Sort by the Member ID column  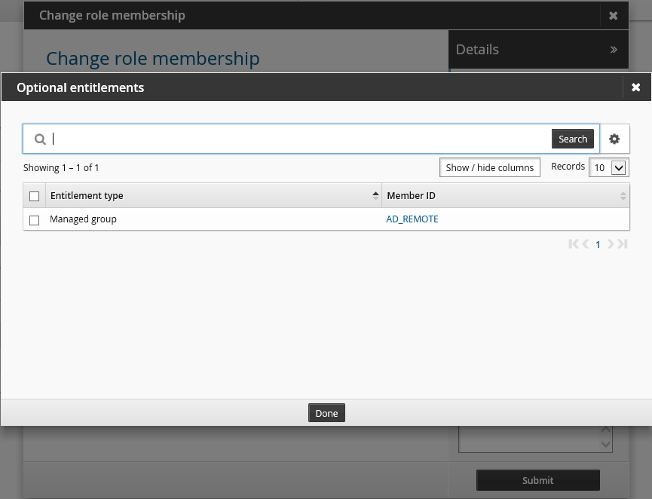(411, 196)
